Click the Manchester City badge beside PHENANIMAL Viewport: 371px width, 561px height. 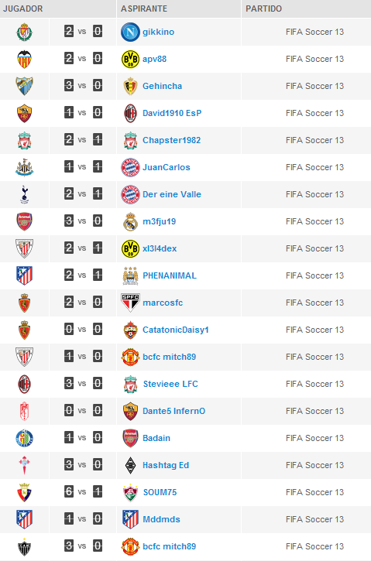tap(130, 275)
